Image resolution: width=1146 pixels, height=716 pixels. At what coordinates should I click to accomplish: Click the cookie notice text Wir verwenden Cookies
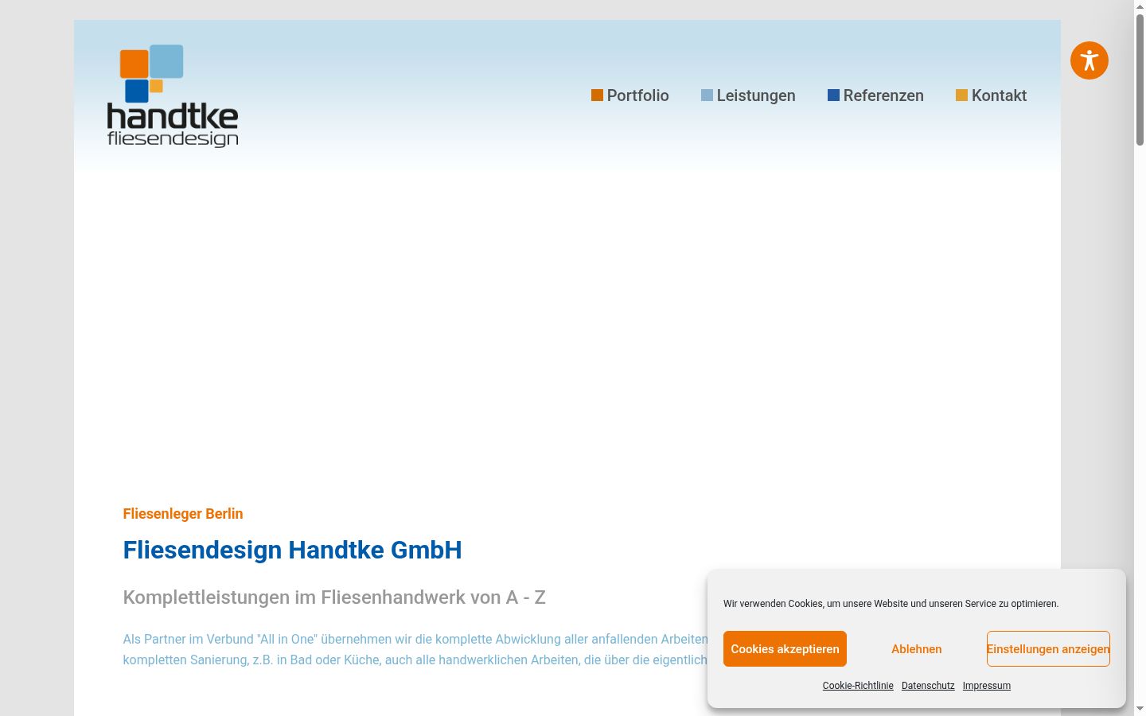point(891,604)
